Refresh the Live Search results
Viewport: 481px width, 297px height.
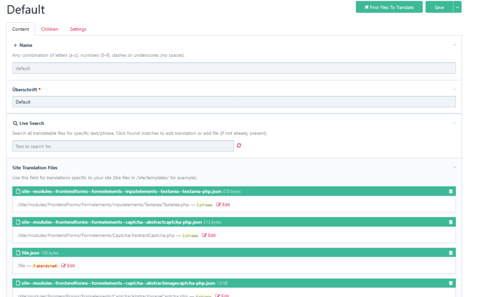coord(239,146)
